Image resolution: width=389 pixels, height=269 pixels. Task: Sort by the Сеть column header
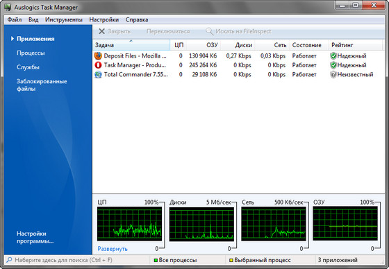[x=272, y=45]
